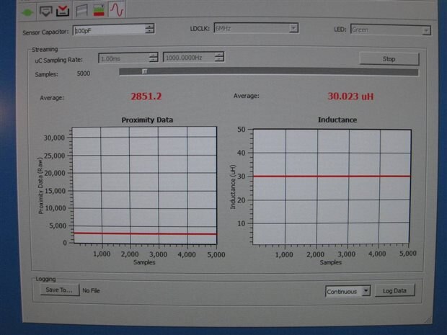Click the 2851.2 average proximity value

click(x=146, y=97)
